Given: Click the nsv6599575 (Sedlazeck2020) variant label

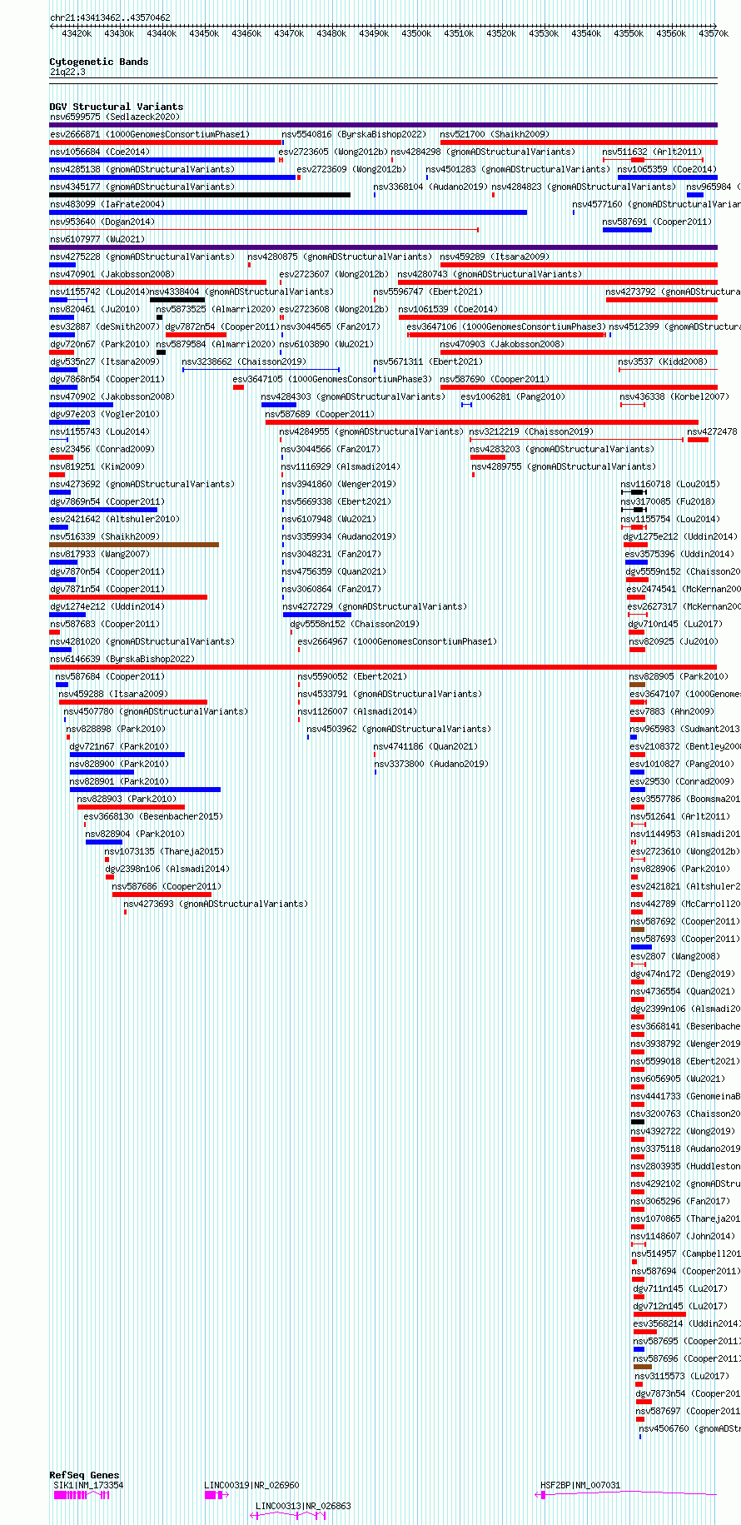Looking at the screenshot, I should [x=114, y=117].
